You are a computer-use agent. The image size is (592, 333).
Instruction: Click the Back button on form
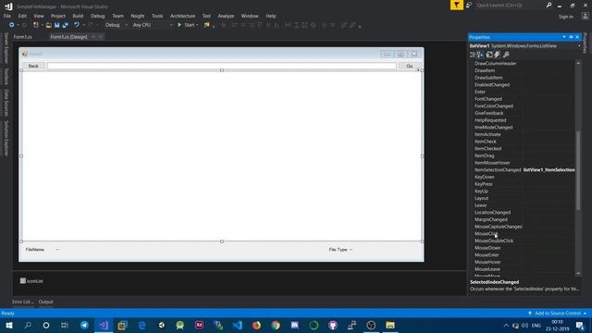33,66
